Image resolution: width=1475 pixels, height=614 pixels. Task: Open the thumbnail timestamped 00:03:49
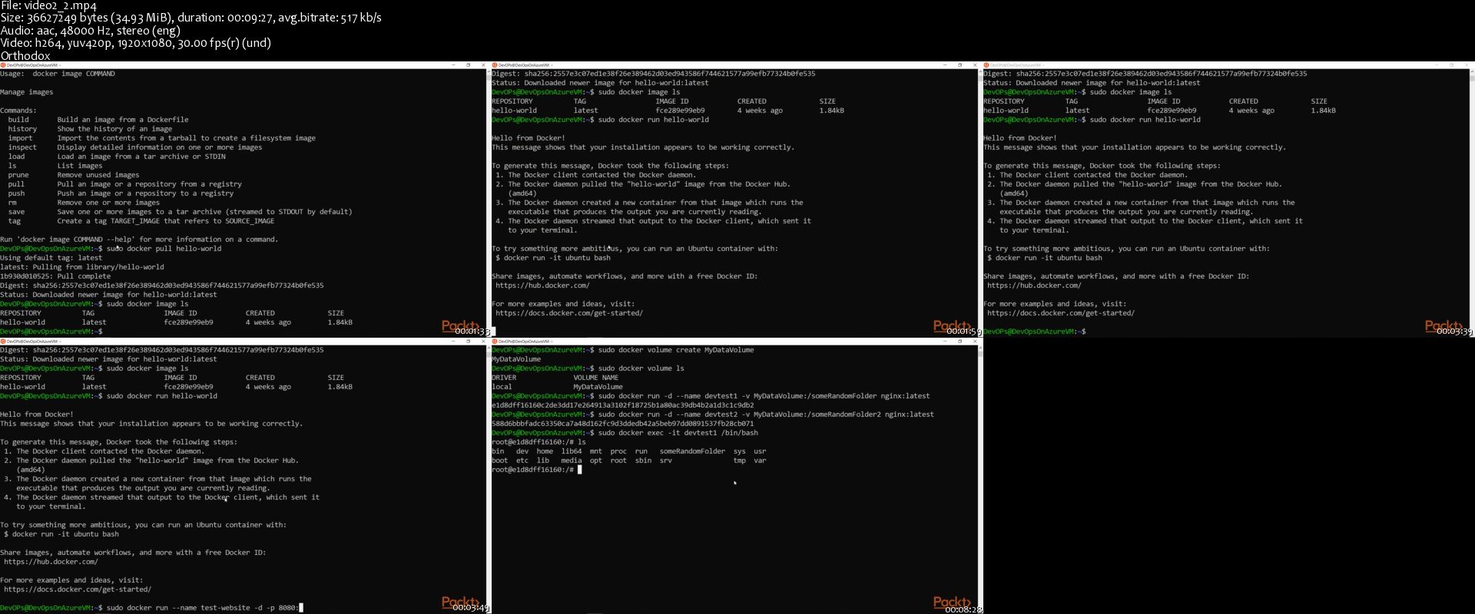pyautogui.click(x=245, y=476)
